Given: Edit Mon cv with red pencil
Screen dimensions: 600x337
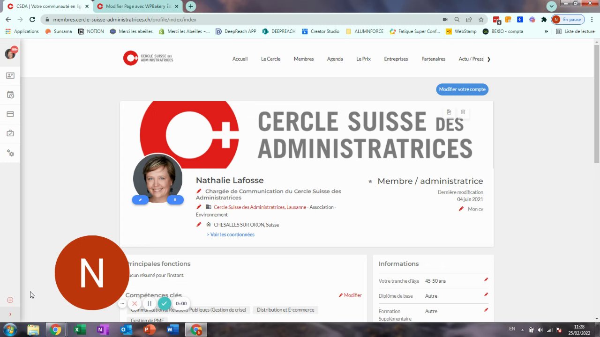Looking at the screenshot, I should tap(461, 209).
